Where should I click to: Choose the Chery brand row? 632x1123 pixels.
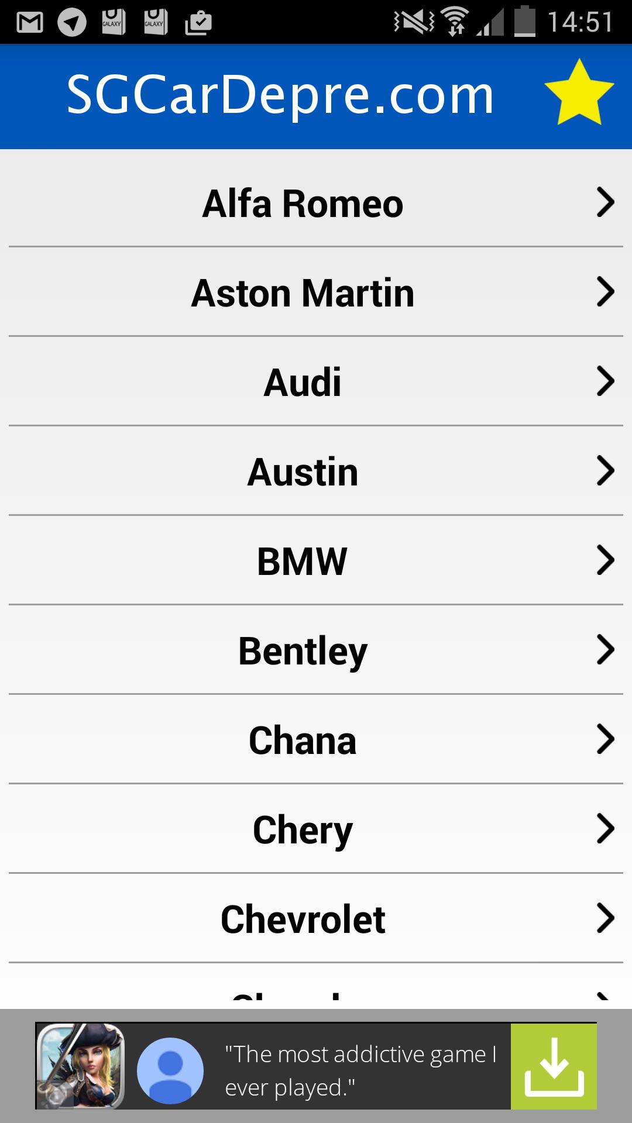[x=303, y=829]
